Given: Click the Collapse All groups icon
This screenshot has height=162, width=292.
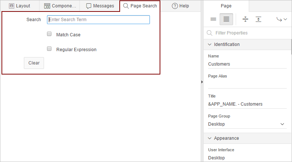Looking at the screenshot, I should (x=245, y=19).
